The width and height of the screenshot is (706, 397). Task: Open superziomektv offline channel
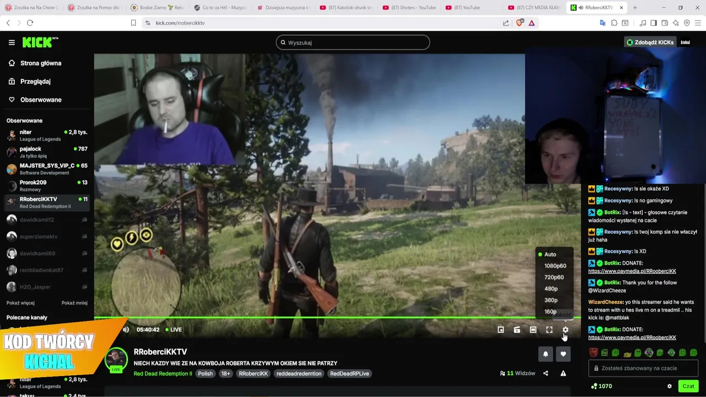pos(46,237)
